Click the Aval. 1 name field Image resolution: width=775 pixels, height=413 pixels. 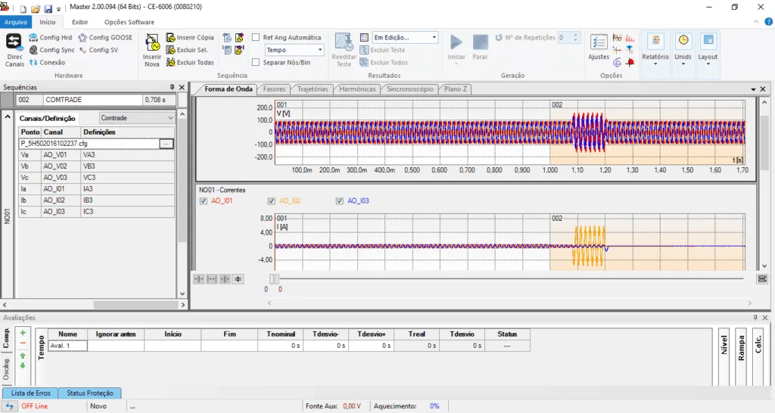(68, 346)
